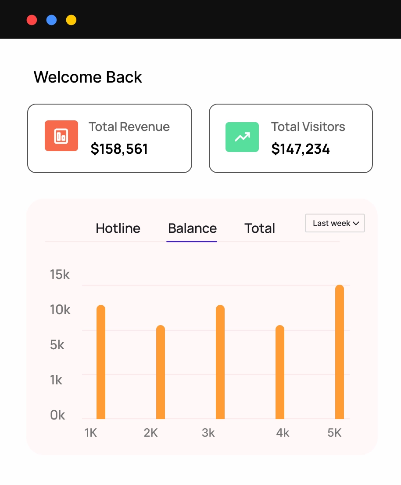Viewport: 401px width, 485px height.
Task: Click the $147,234 visitors amount
Action: (x=301, y=149)
